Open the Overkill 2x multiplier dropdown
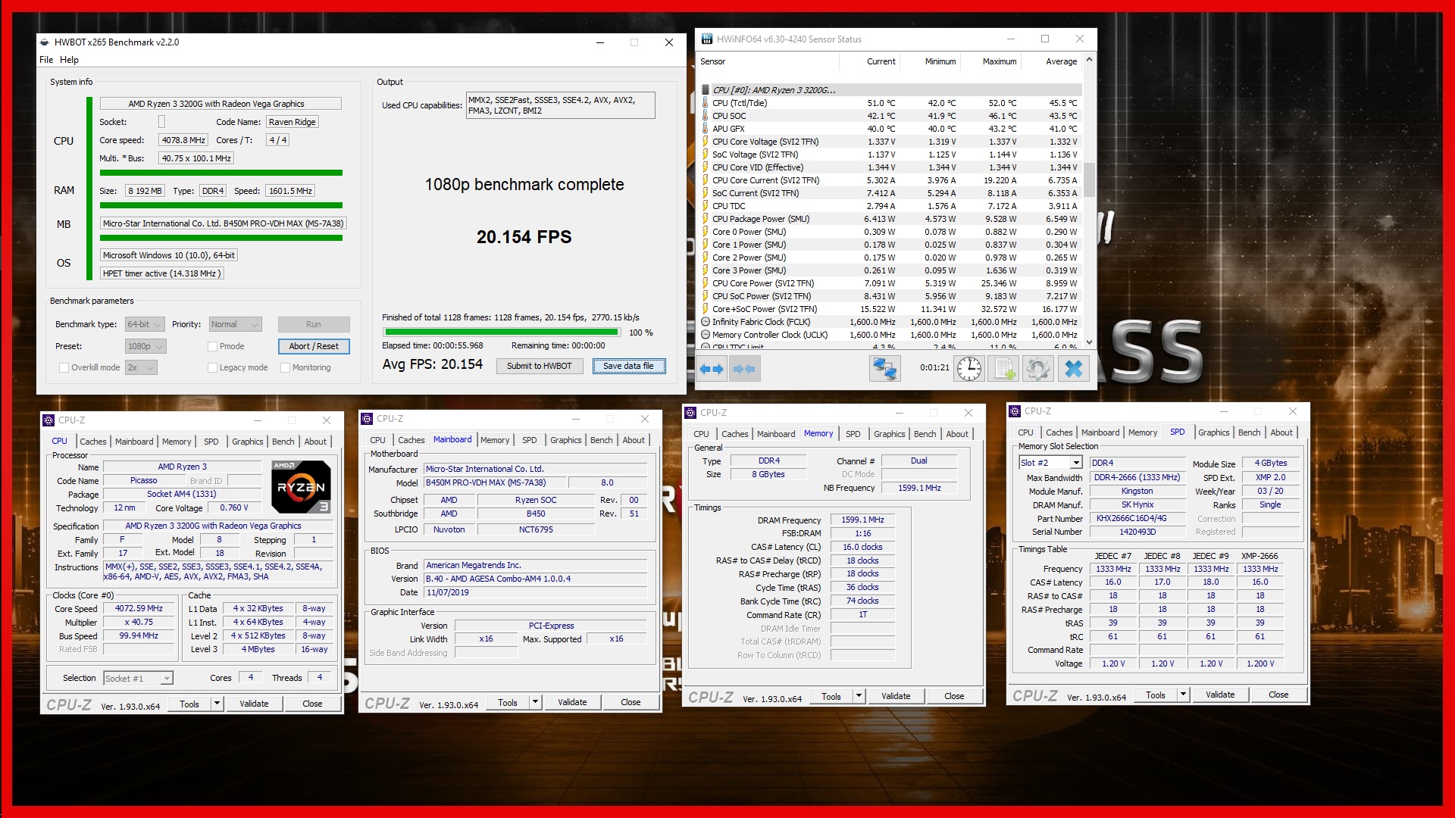The width and height of the screenshot is (1455, 818). [x=141, y=368]
